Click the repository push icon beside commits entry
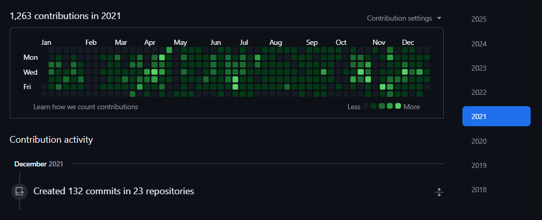Screen dimensions: 542x220 (20, 191)
